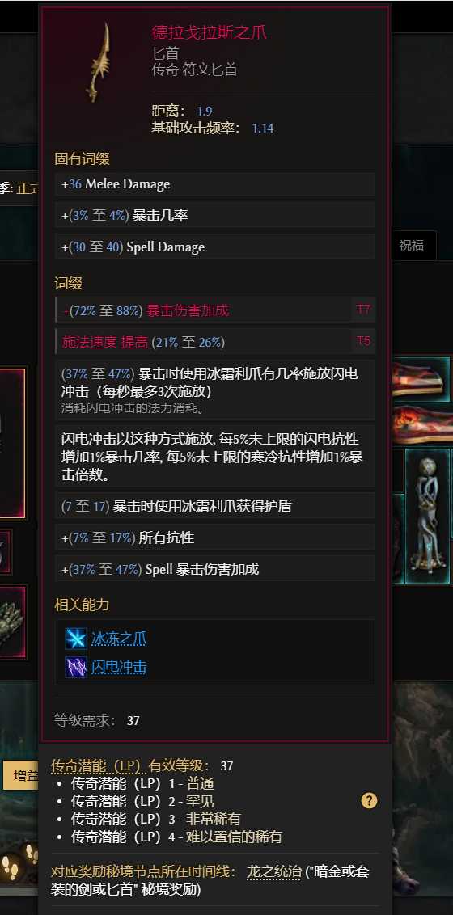Open the 闪电冲击 ability link

119,666
